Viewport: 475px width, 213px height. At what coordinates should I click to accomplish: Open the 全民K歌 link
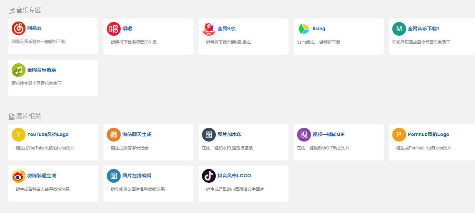(x=226, y=29)
